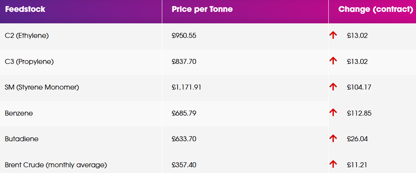Click the Benzene row's red up arrow

[333, 113]
